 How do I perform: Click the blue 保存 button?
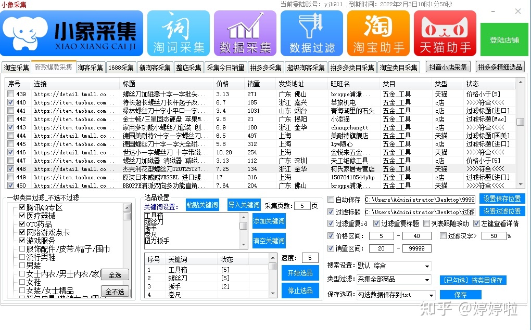(x=460, y=295)
